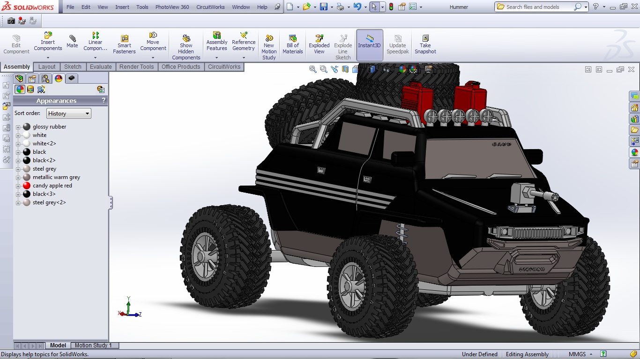Click the MMGS unit system button
The height and width of the screenshot is (359, 640).
pos(580,354)
